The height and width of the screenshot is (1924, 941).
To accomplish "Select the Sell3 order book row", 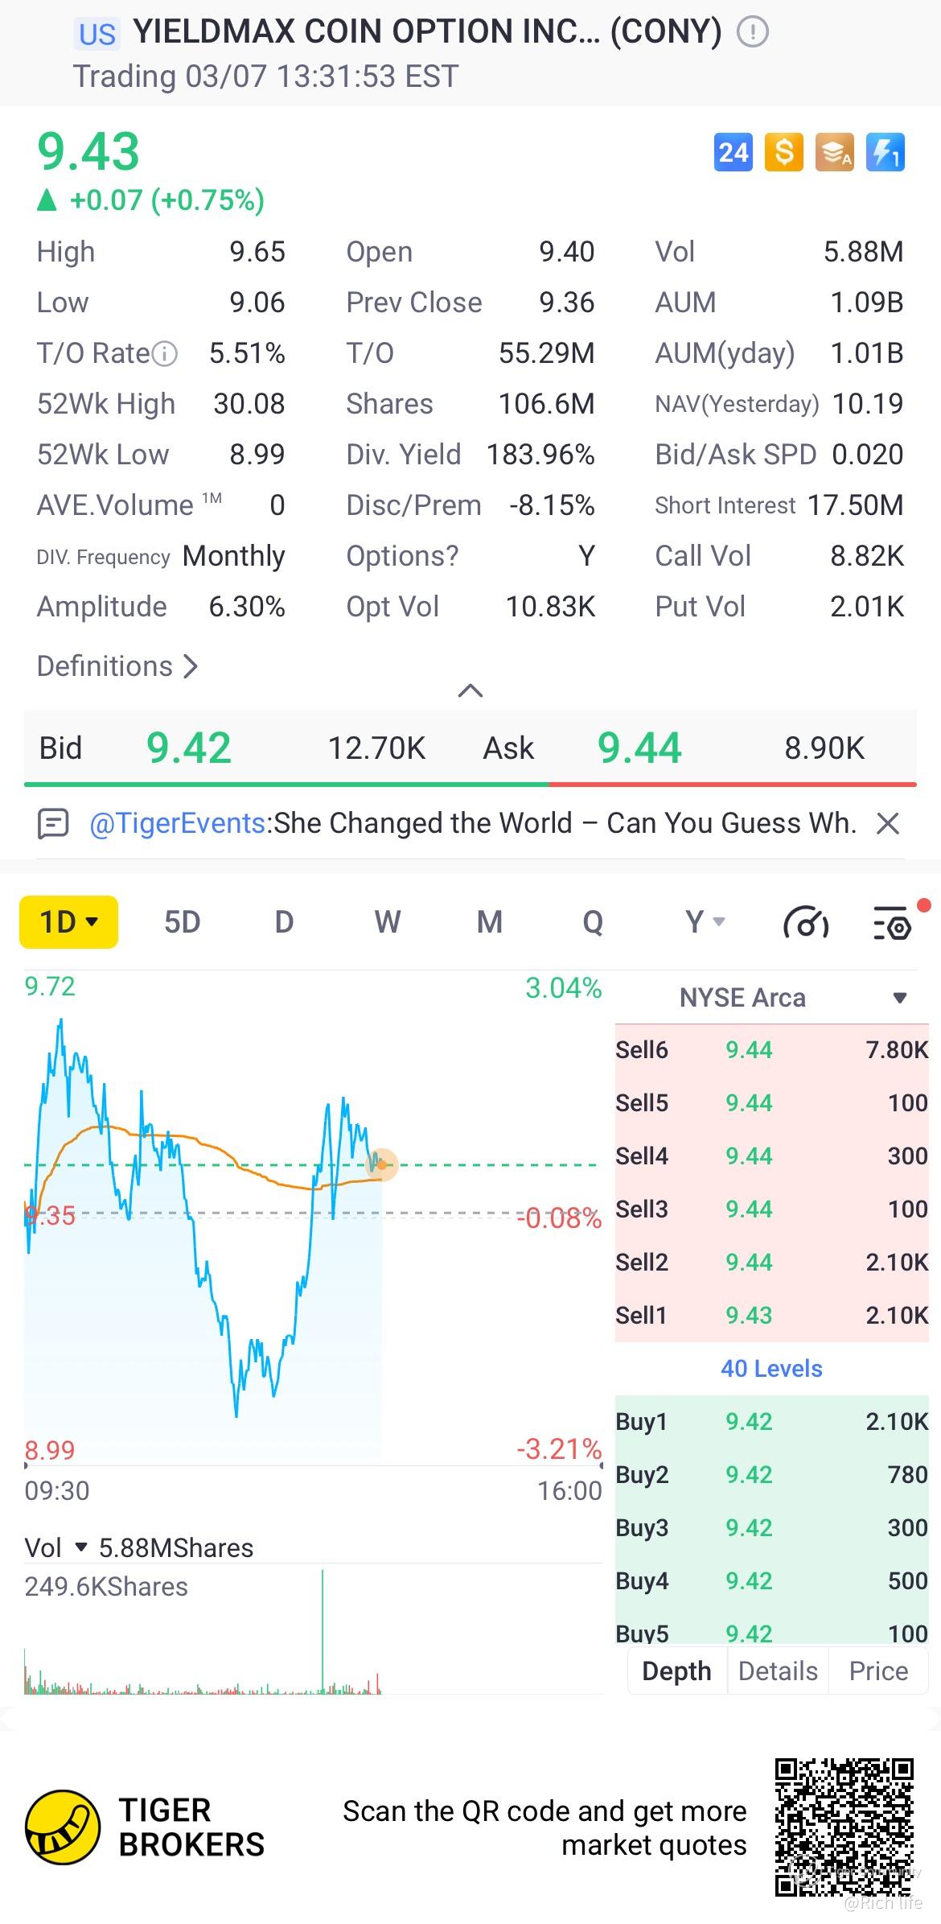I will click(x=771, y=1209).
